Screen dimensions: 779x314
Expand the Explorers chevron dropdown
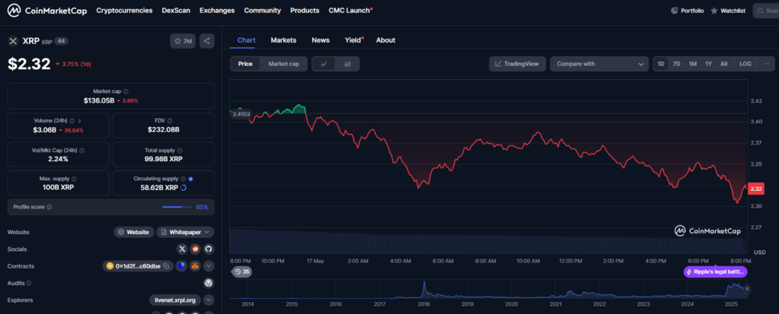tap(208, 300)
